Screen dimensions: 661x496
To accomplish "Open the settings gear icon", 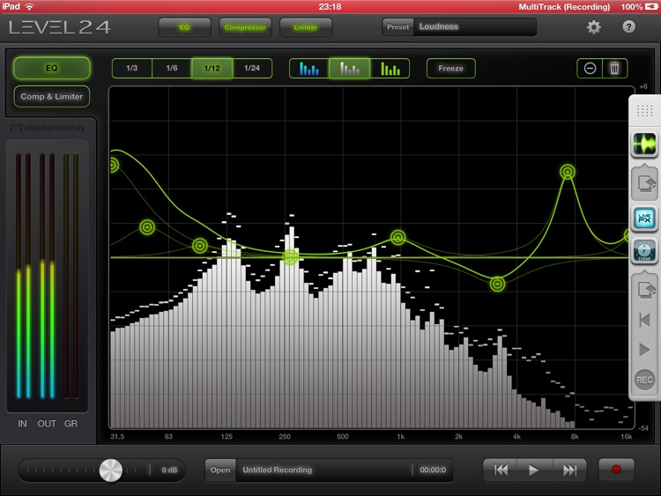I will click(x=593, y=27).
